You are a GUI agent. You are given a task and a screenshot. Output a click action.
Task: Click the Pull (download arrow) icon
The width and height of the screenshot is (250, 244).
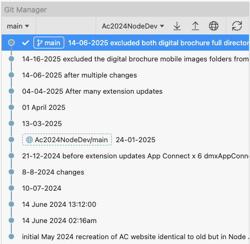[177, 26]
